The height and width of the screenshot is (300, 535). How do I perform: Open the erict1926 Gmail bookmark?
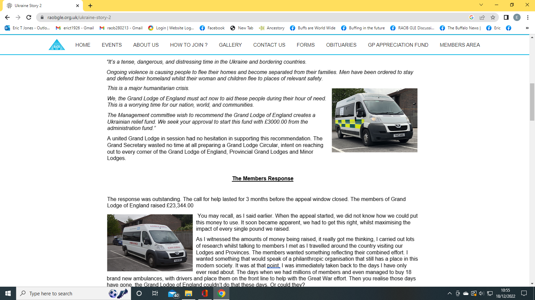click(x=75, y=28)
